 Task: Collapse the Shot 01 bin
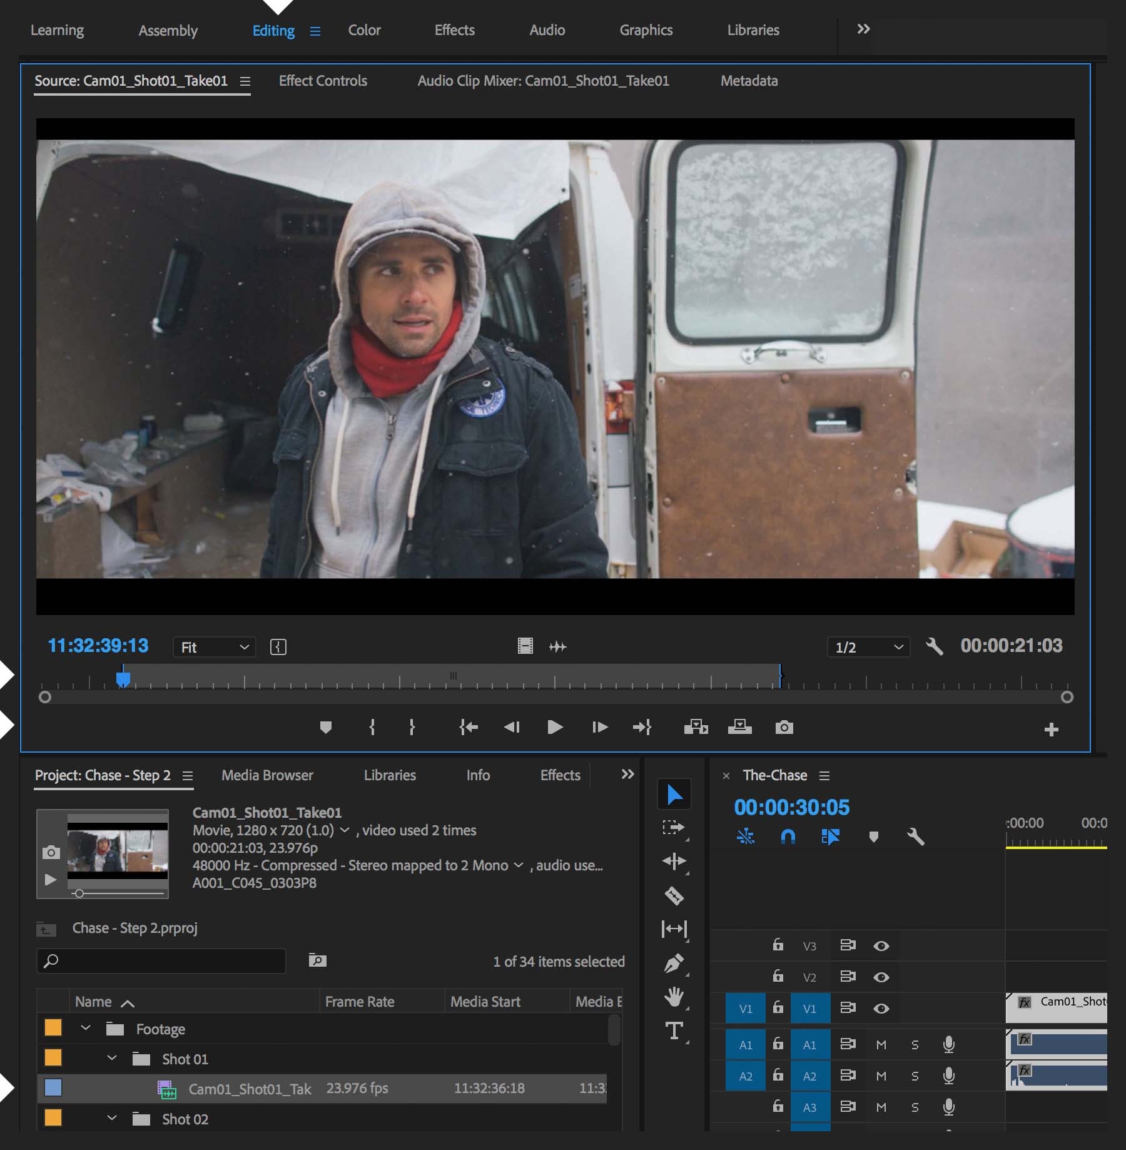(112, 1058)
